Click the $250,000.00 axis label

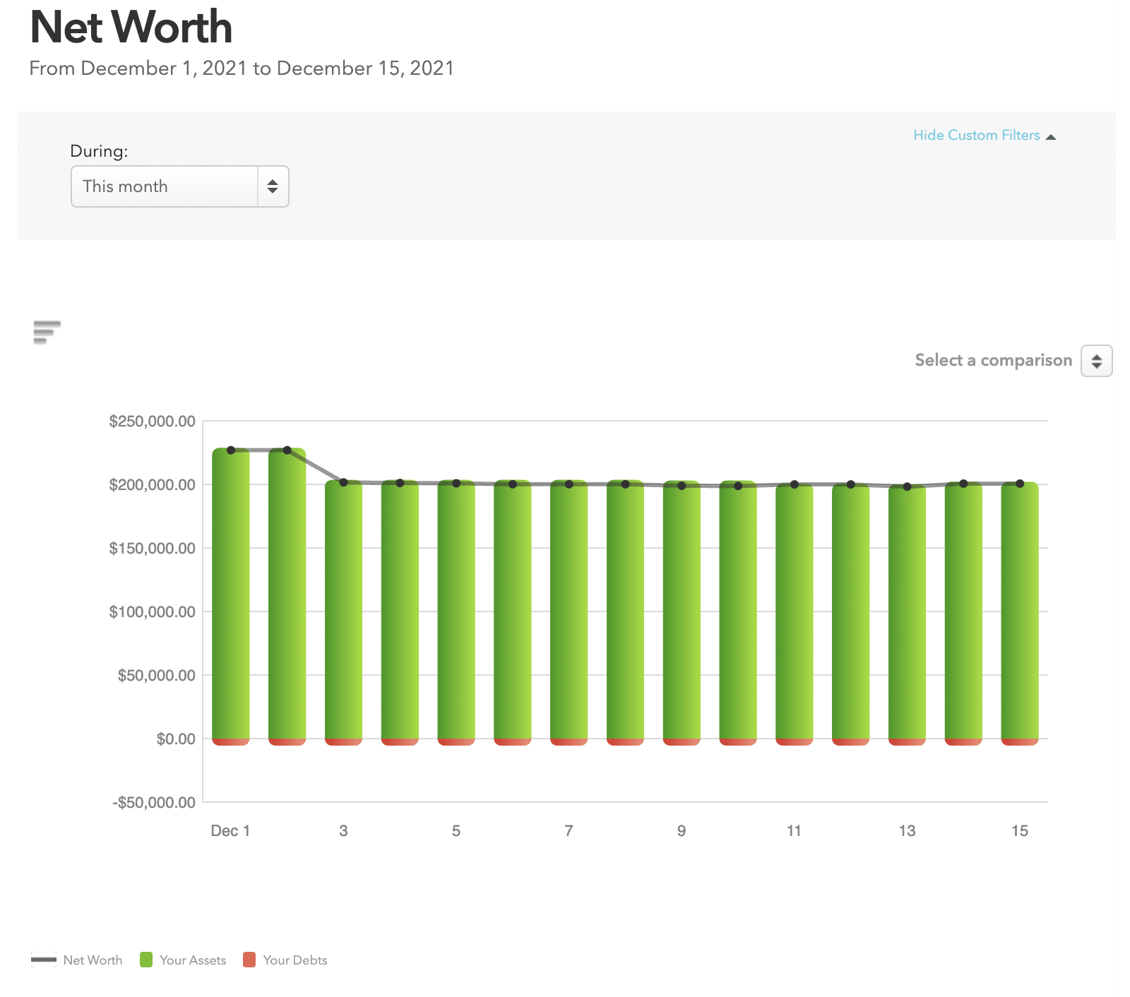pos(152,422)
